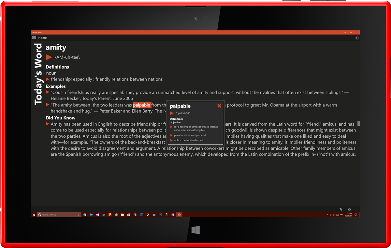Click the taskbar clock showing 11:22 PM
Viewport: 391px width, 248px height.
pyautogui.click(x=349, y=215)
